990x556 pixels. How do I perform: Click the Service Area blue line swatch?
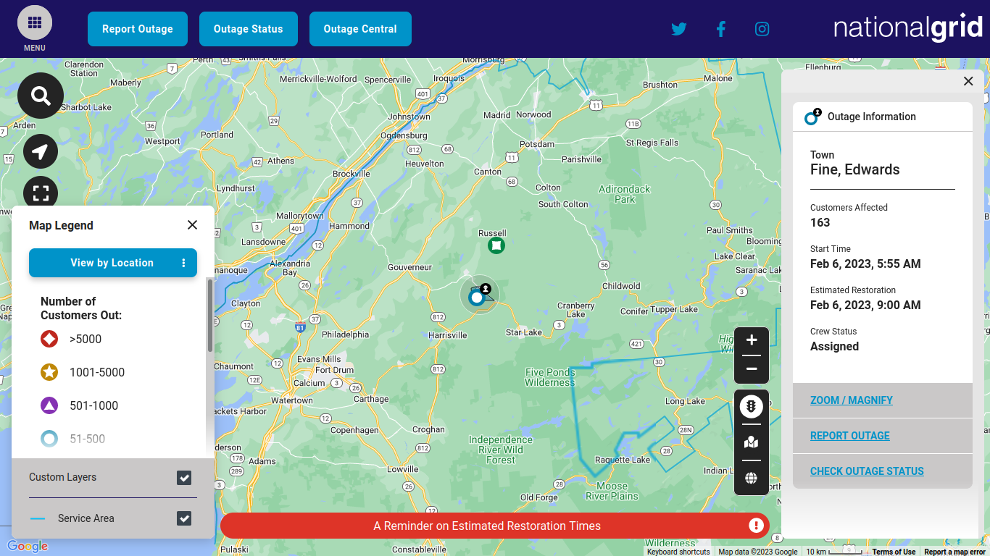38,518
